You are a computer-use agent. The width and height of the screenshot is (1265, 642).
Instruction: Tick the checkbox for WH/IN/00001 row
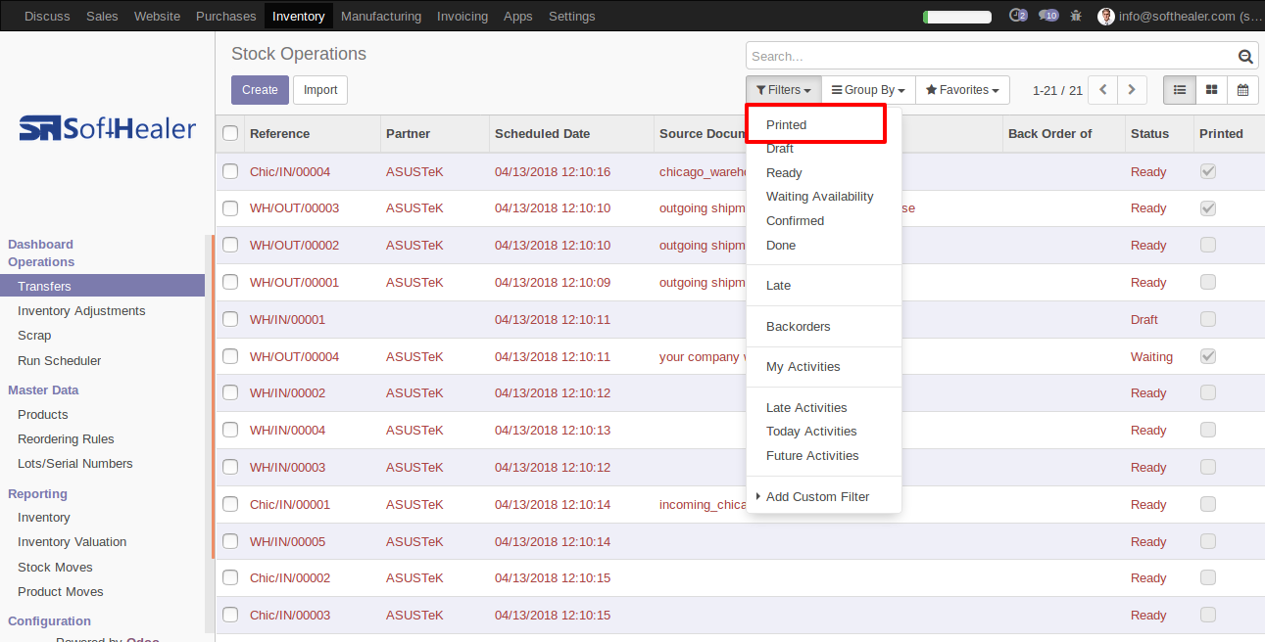click(230, 319)
